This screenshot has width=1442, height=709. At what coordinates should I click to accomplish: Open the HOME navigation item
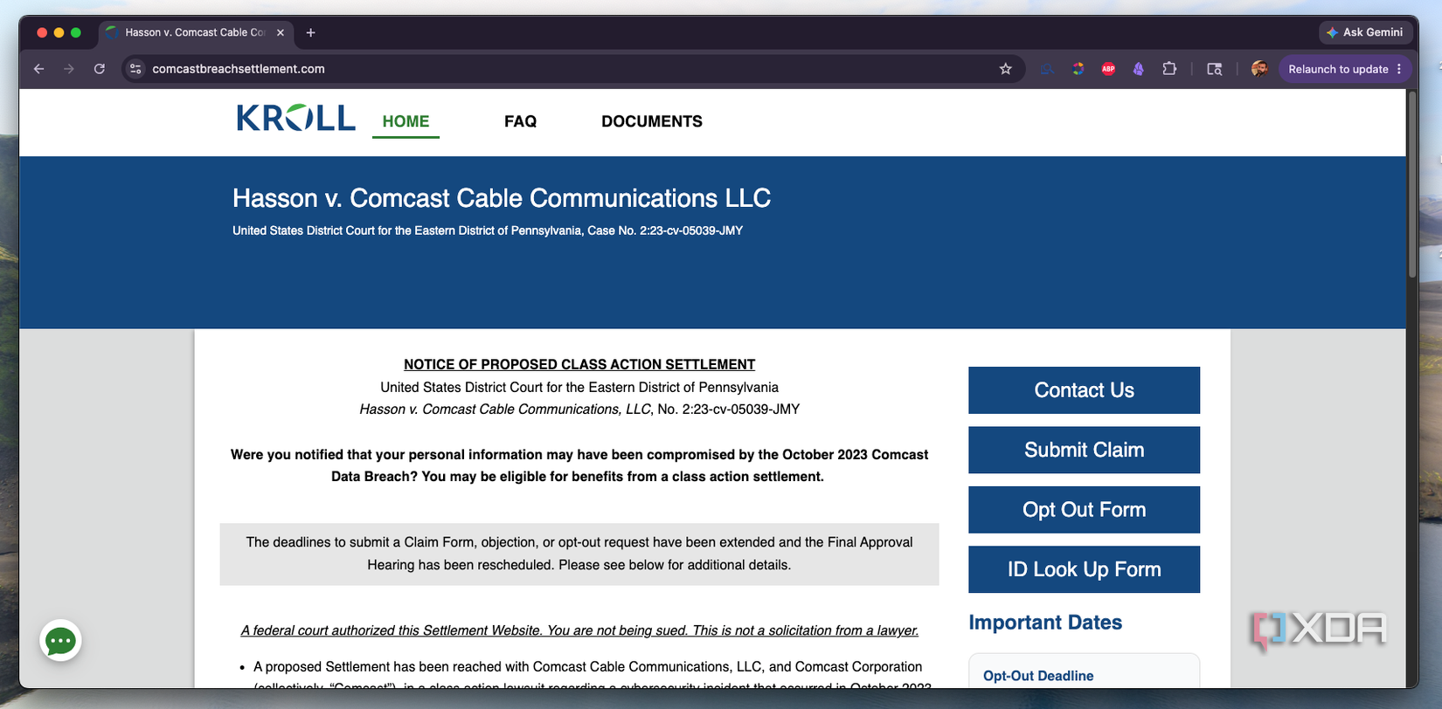pos(406,121)
